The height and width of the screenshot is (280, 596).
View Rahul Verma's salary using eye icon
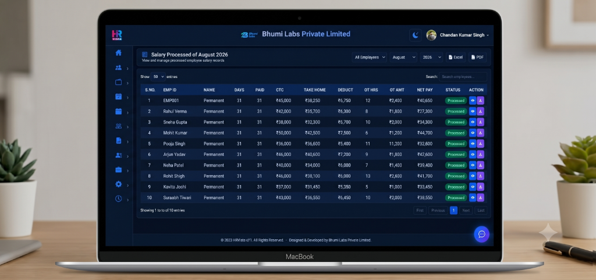(x=473, y=111)
